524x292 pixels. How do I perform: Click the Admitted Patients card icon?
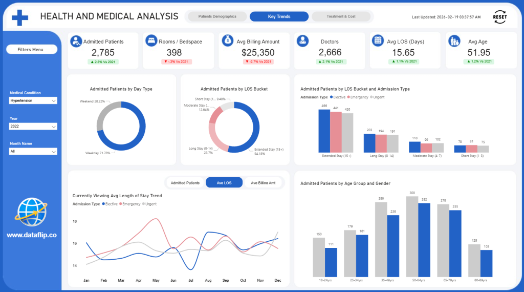click(76, 41)
